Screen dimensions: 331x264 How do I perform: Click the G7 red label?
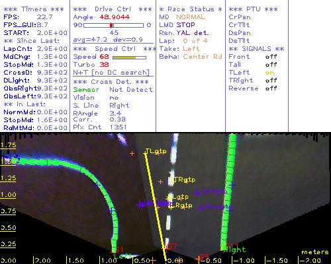[x=171, y=246]
